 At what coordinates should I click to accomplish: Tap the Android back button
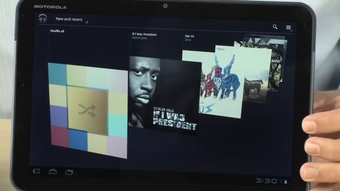click(x=37, y=171)
